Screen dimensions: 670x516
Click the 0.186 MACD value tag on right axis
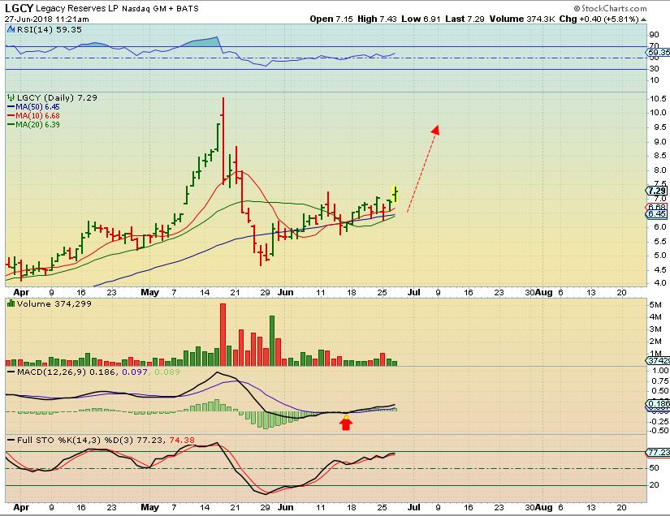pyautogui.click(x=659, y=404)
